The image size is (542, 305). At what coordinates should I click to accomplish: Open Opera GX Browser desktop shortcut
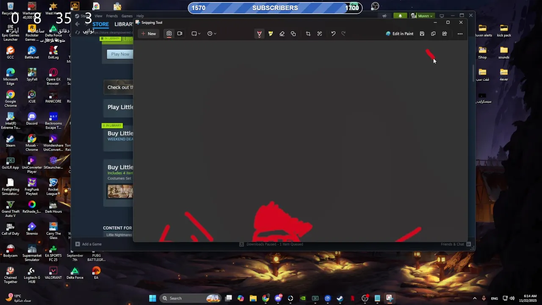pos(53,77)
